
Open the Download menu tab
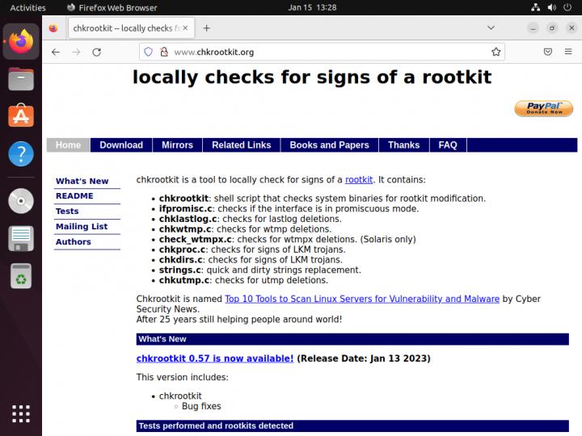(x=121, y=145)
